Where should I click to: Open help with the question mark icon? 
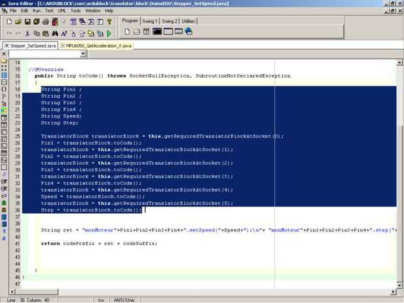[109, 22]
